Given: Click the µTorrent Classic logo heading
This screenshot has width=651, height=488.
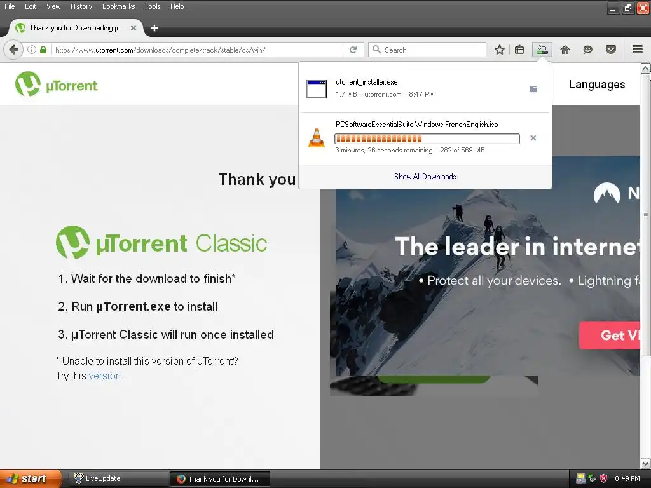Looking at the screenshot, I should tap(161, 242).
